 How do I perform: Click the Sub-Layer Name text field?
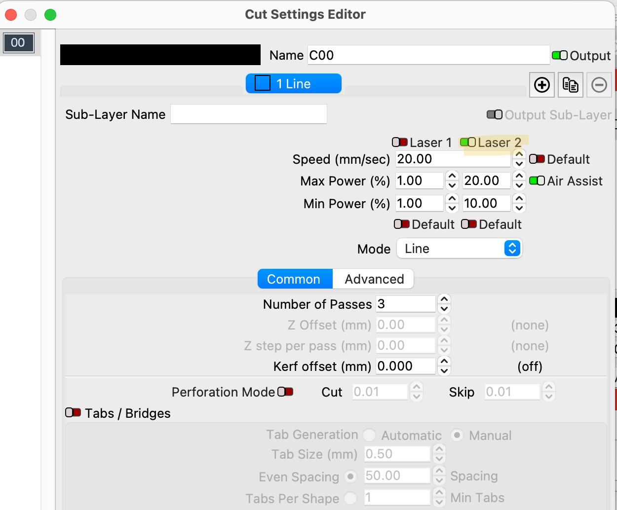click(x=248, y=114)
